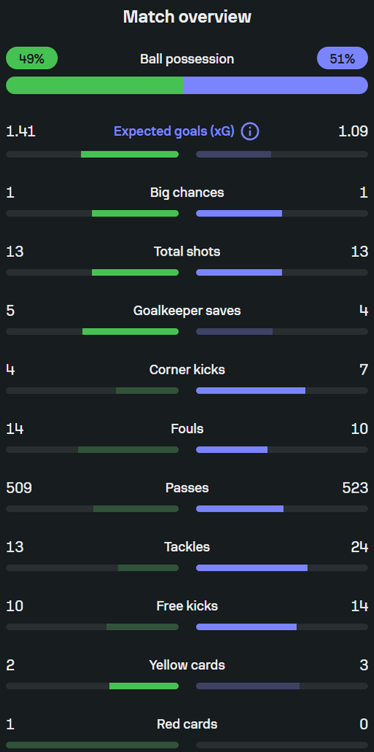Click the Yellow cards label
374x752 pixels.
pos(187,665)
